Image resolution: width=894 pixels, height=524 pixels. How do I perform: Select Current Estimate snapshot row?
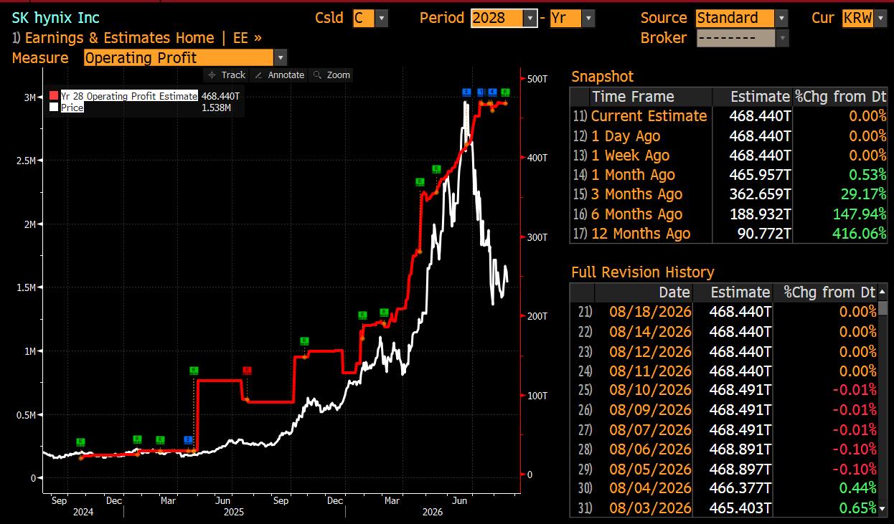(x=728, y=116)
